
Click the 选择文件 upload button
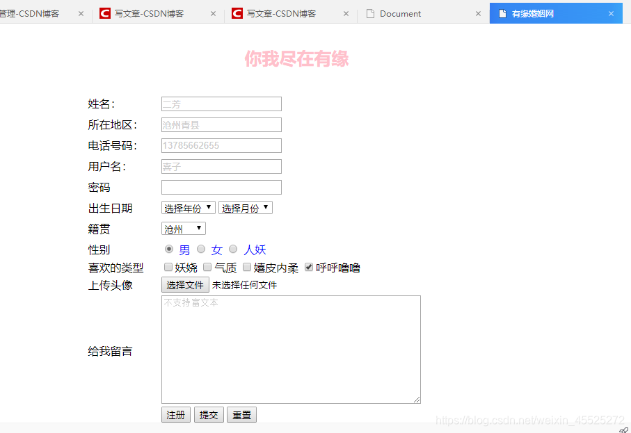point(185,284)
